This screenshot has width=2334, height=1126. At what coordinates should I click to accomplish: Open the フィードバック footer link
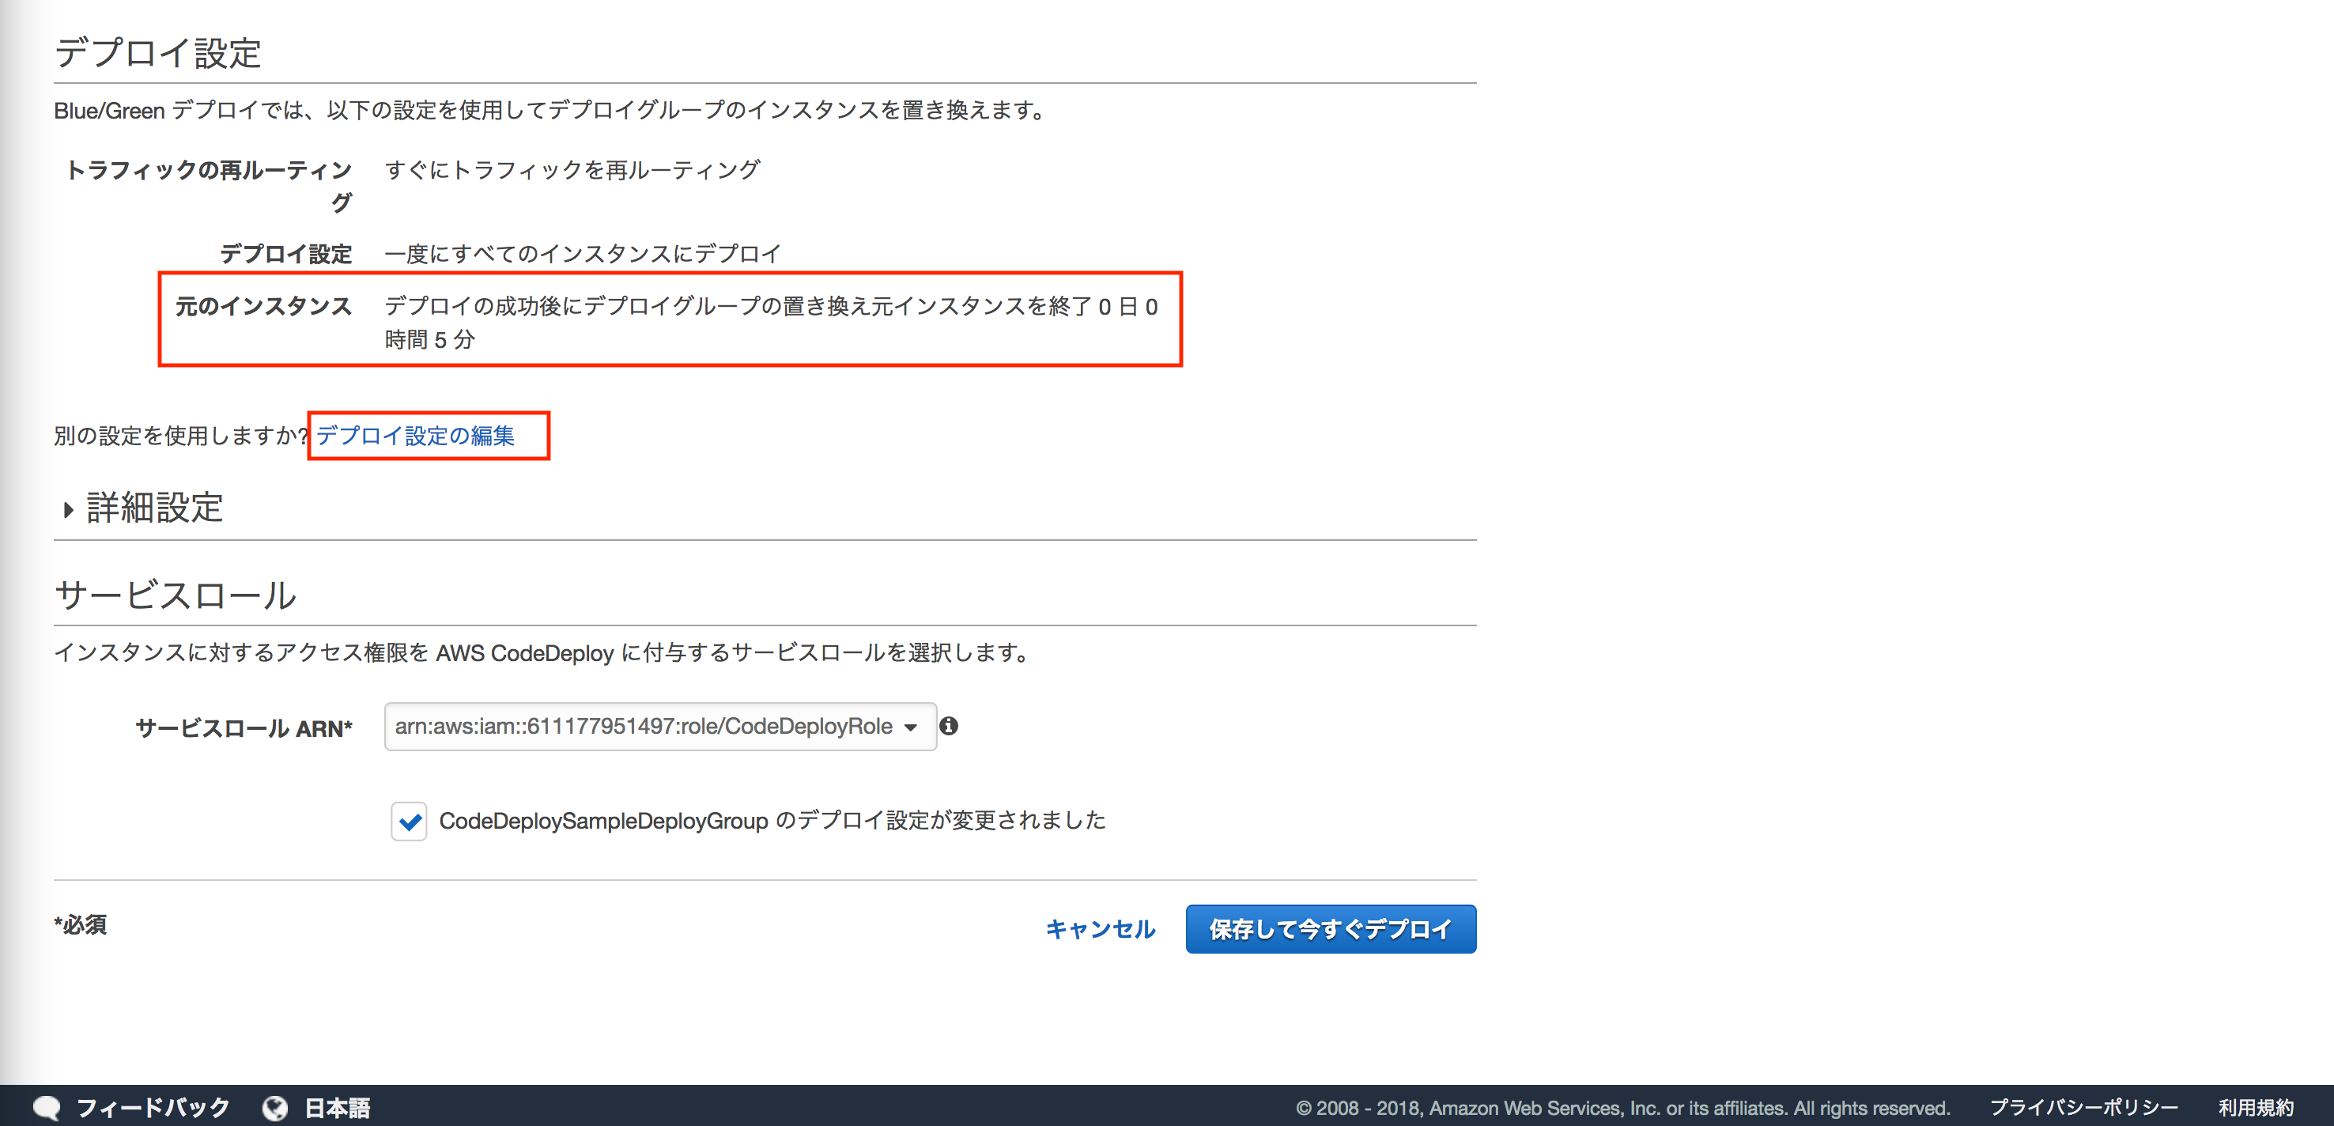tap(153, 1108)
